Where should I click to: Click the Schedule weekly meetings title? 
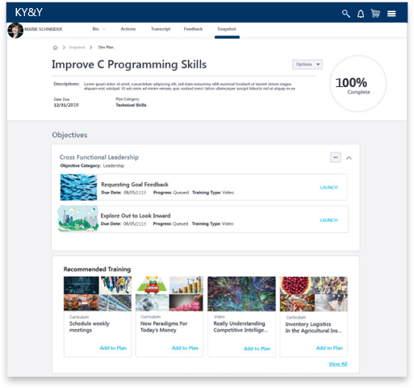pos(90,327)
